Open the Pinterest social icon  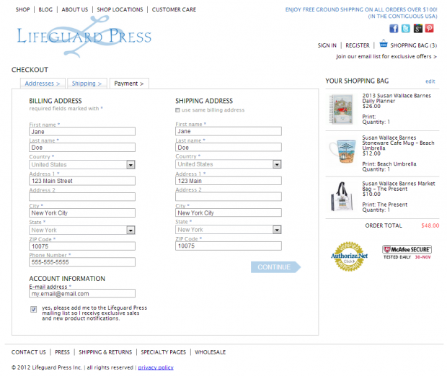(x=429, y=29)
